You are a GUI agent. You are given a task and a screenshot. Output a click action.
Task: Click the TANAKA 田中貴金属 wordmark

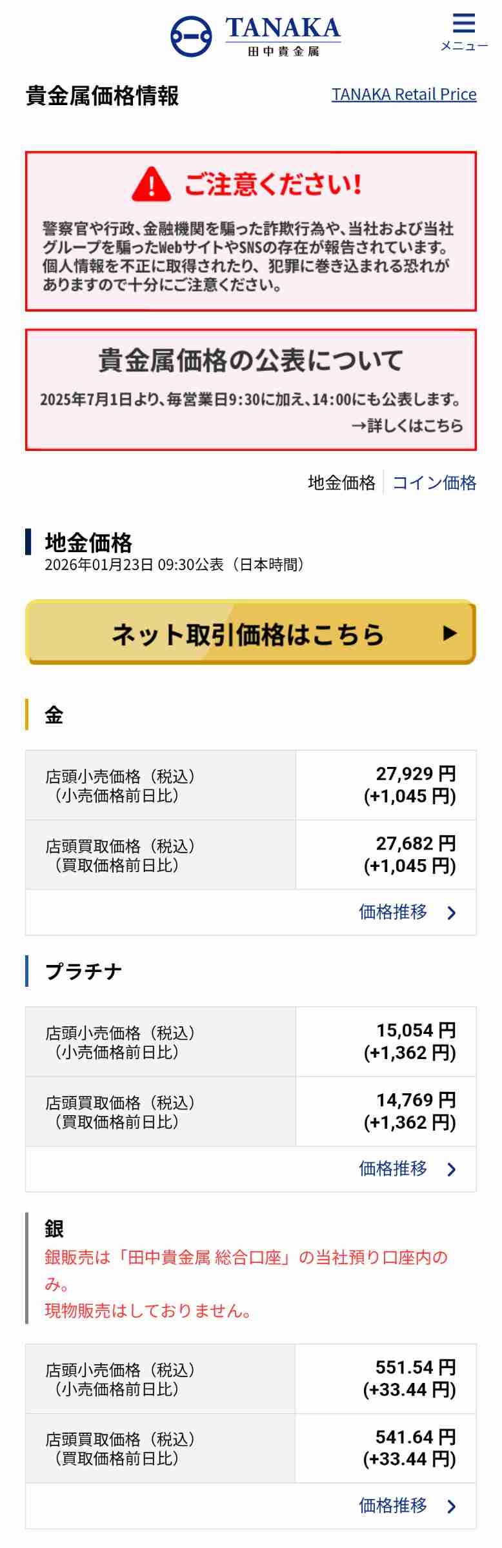[x=283, y=36]
